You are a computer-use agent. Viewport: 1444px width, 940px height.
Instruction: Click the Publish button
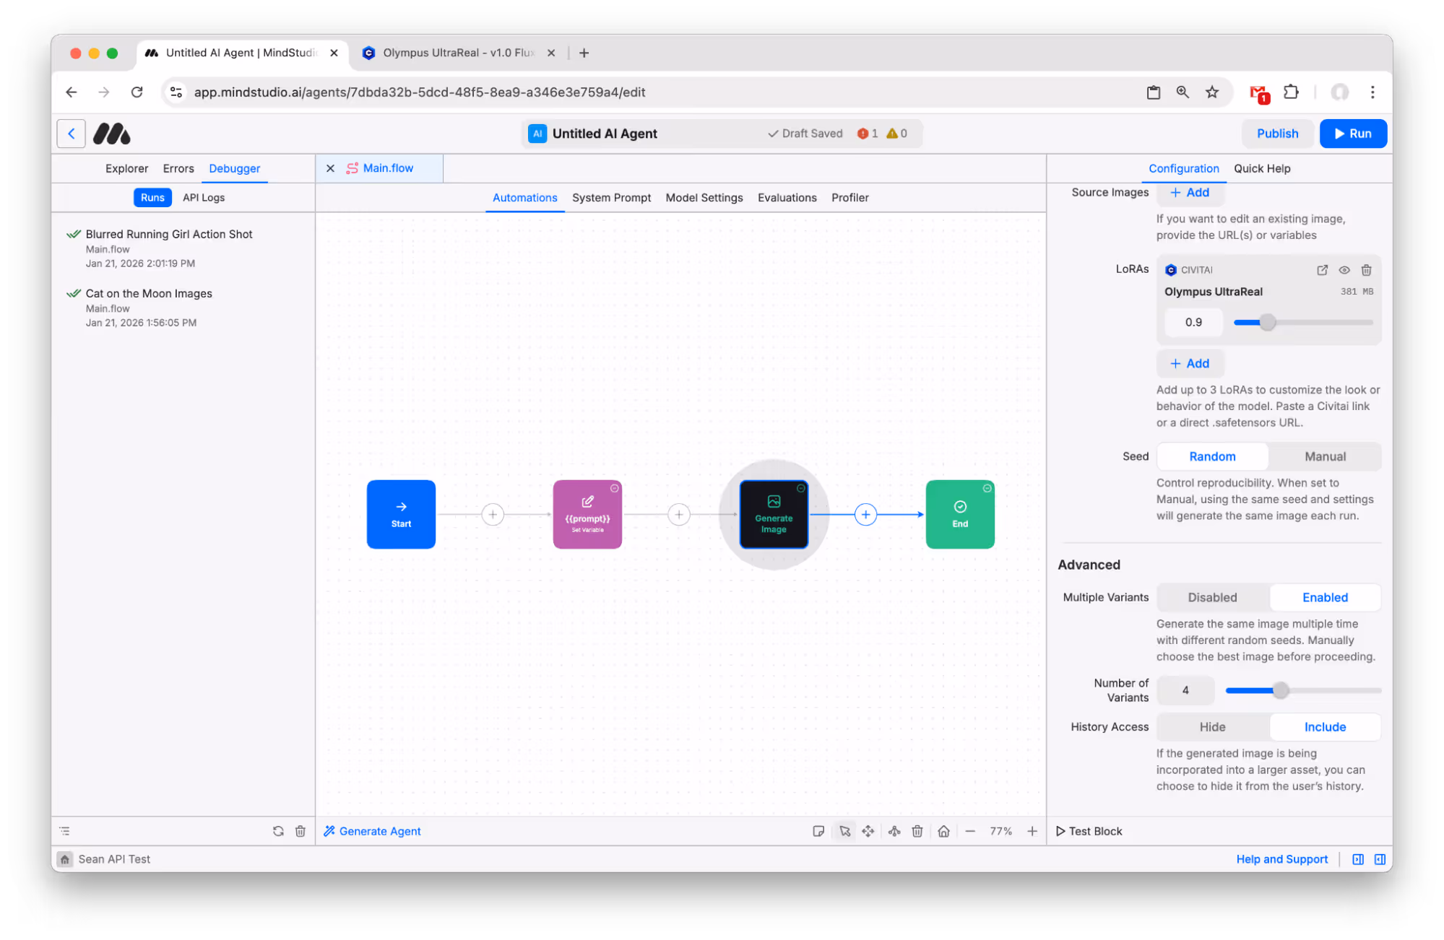pos(1277,134)
